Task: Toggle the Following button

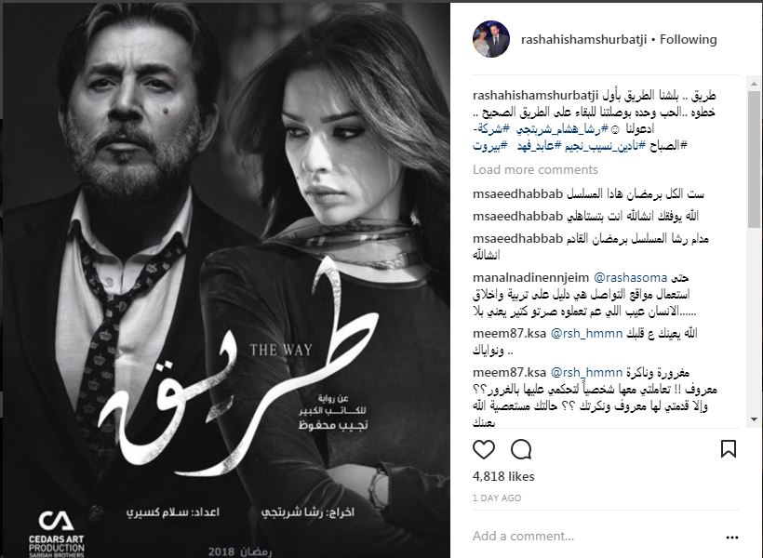Action: tap(688, 39)
